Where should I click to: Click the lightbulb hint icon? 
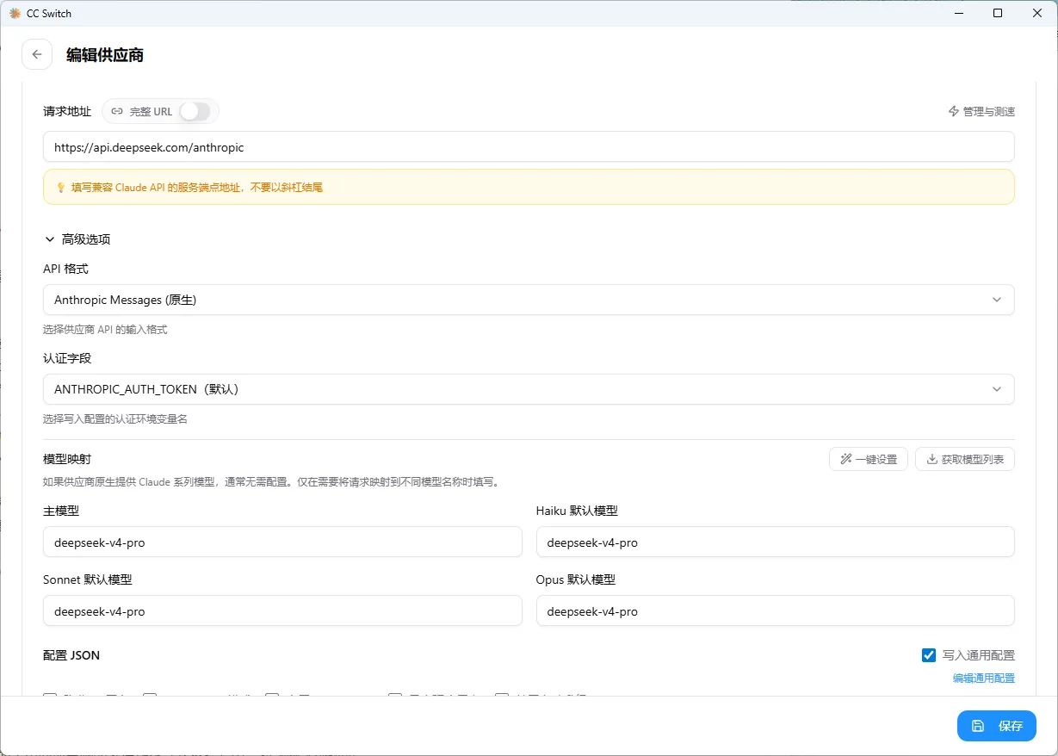pos(61,187)
